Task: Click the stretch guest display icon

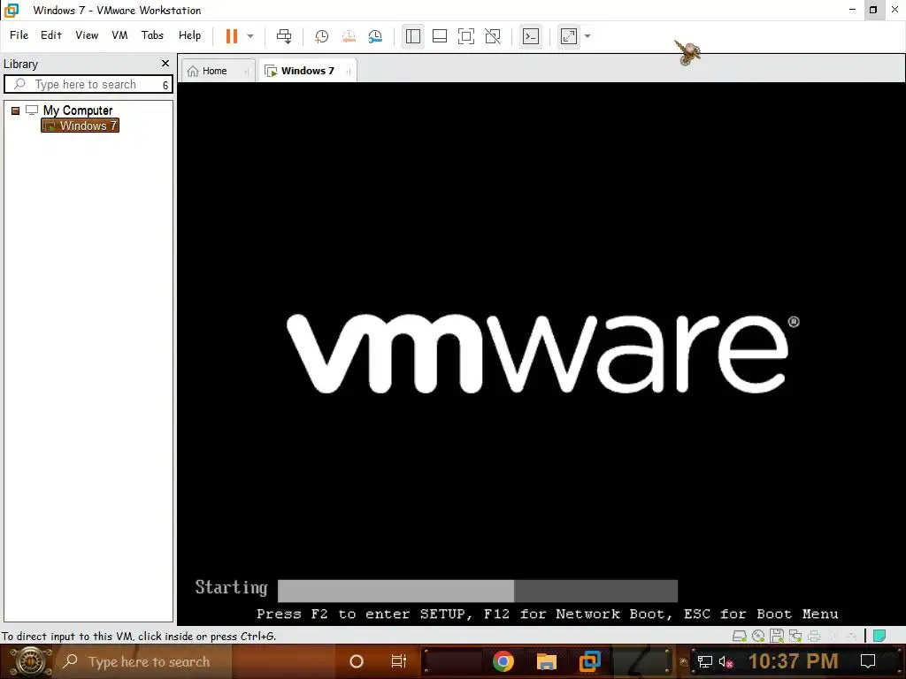Action: [x=569, y=36]
